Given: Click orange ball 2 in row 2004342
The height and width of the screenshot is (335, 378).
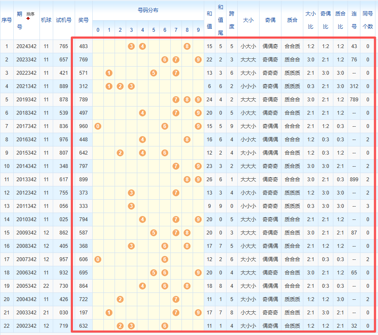Looking at the screenshot, I should click(120, 299).
